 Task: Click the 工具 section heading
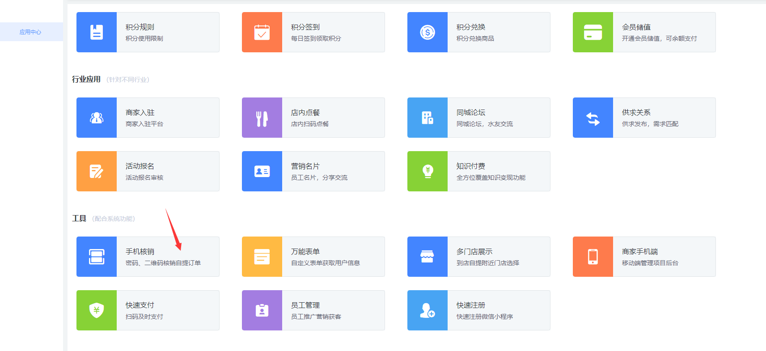79,218
